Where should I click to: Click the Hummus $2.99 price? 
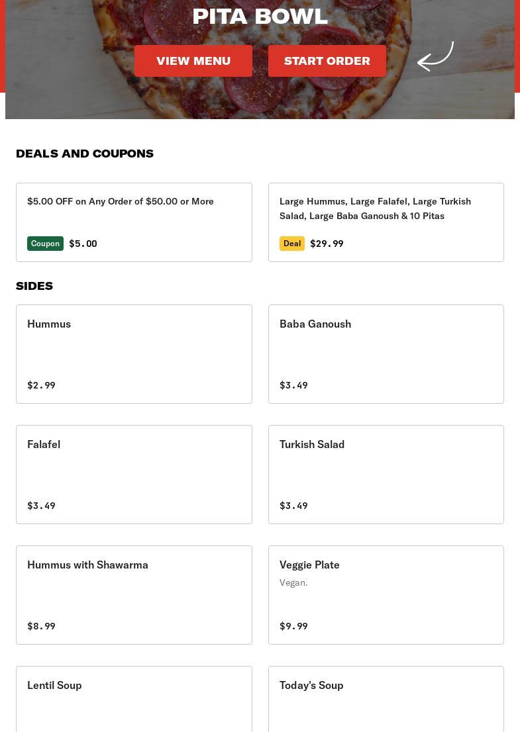point(41,385)
